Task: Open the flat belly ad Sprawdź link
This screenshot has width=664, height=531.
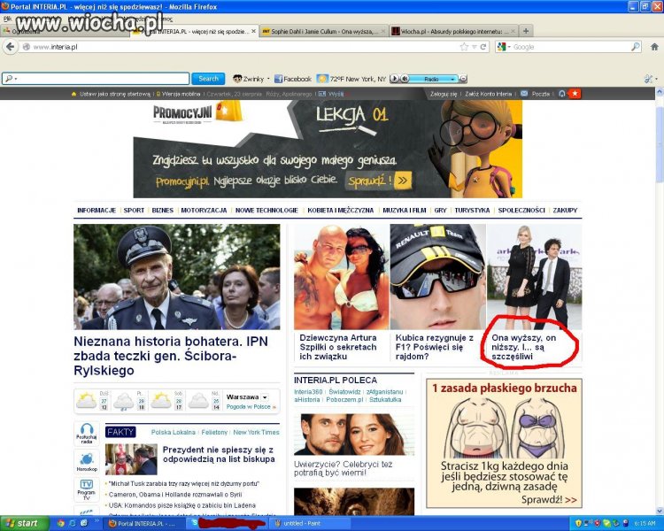Action: [548, 500]
